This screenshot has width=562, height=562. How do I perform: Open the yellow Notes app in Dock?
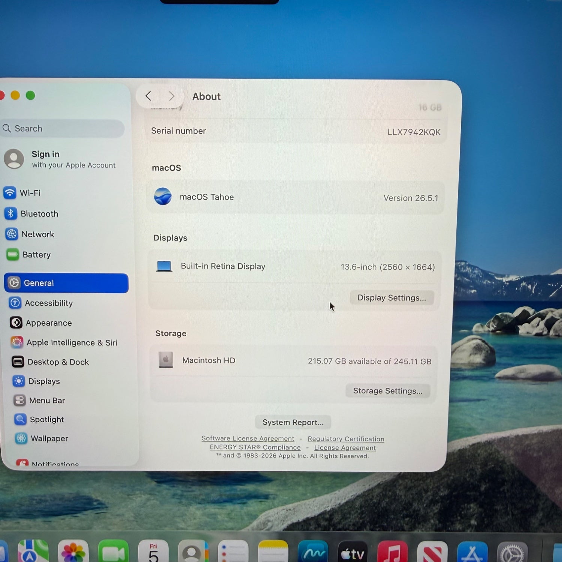273,552
